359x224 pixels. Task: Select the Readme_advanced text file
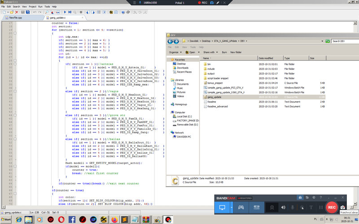click(218, 107)
